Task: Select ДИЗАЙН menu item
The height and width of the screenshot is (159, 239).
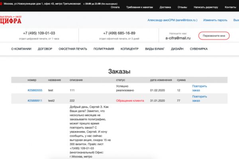Action: [x=177, y=49]
